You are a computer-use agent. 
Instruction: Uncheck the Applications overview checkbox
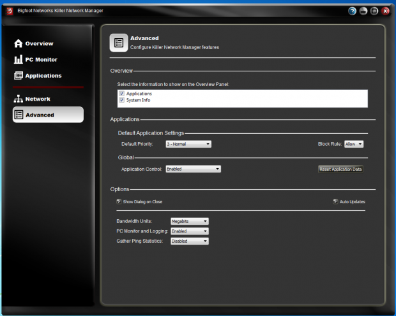(x=121, y=94)
